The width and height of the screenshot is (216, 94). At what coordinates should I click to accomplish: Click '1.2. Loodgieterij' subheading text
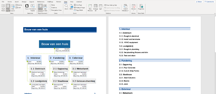pyautogui.click(x=126, y=46)
